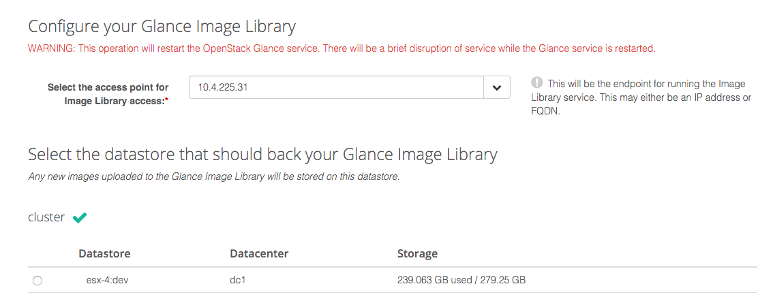
Task: Click the red Glance restart warning text
Action: (x=341, y=48)
